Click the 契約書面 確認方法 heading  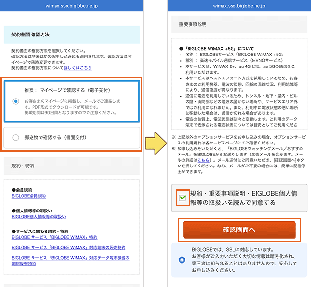(x=31, y=34)
